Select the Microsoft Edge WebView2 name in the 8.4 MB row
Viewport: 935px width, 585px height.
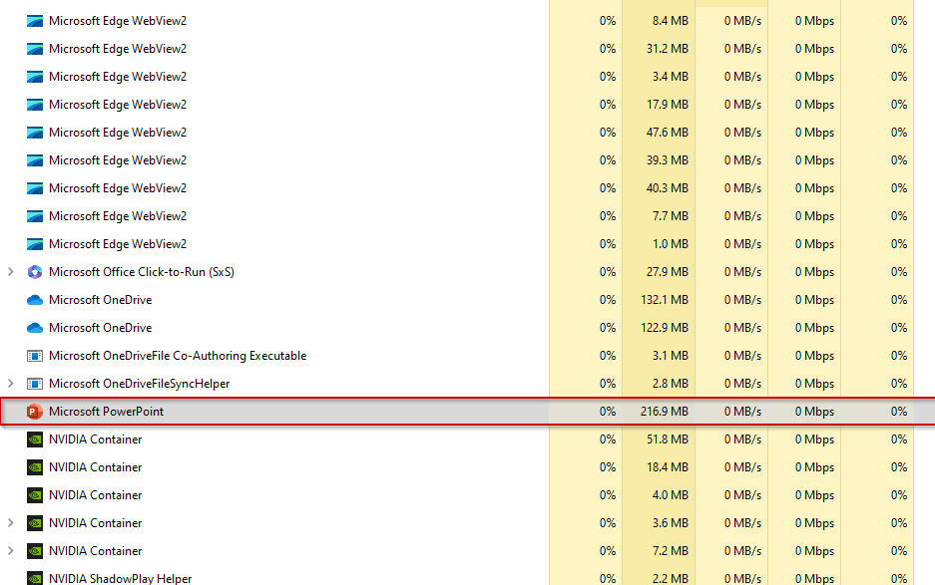[x=118, y=21]
